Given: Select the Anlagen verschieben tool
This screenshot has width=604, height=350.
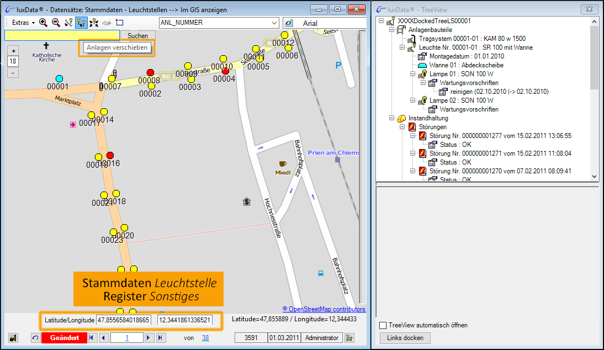Looking at the screenshot, I should (x=81, y=23).
